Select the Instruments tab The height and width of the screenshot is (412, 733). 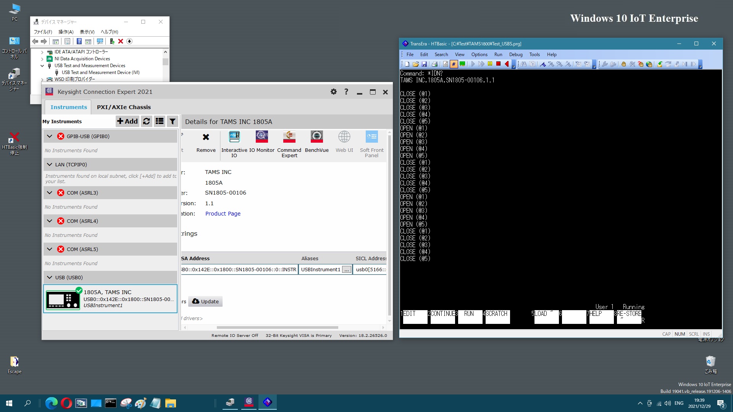coord(69,107)
